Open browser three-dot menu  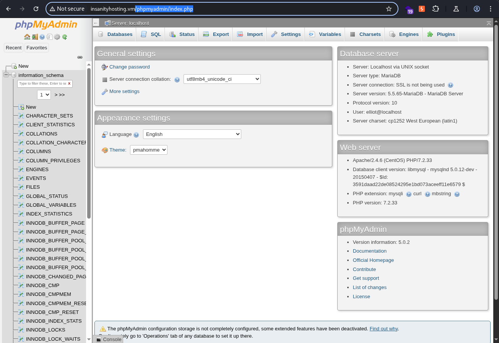(491, 9)
